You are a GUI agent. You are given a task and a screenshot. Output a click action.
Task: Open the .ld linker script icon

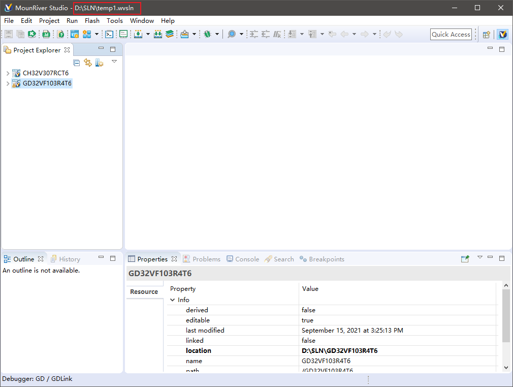[x=46, y=34]
